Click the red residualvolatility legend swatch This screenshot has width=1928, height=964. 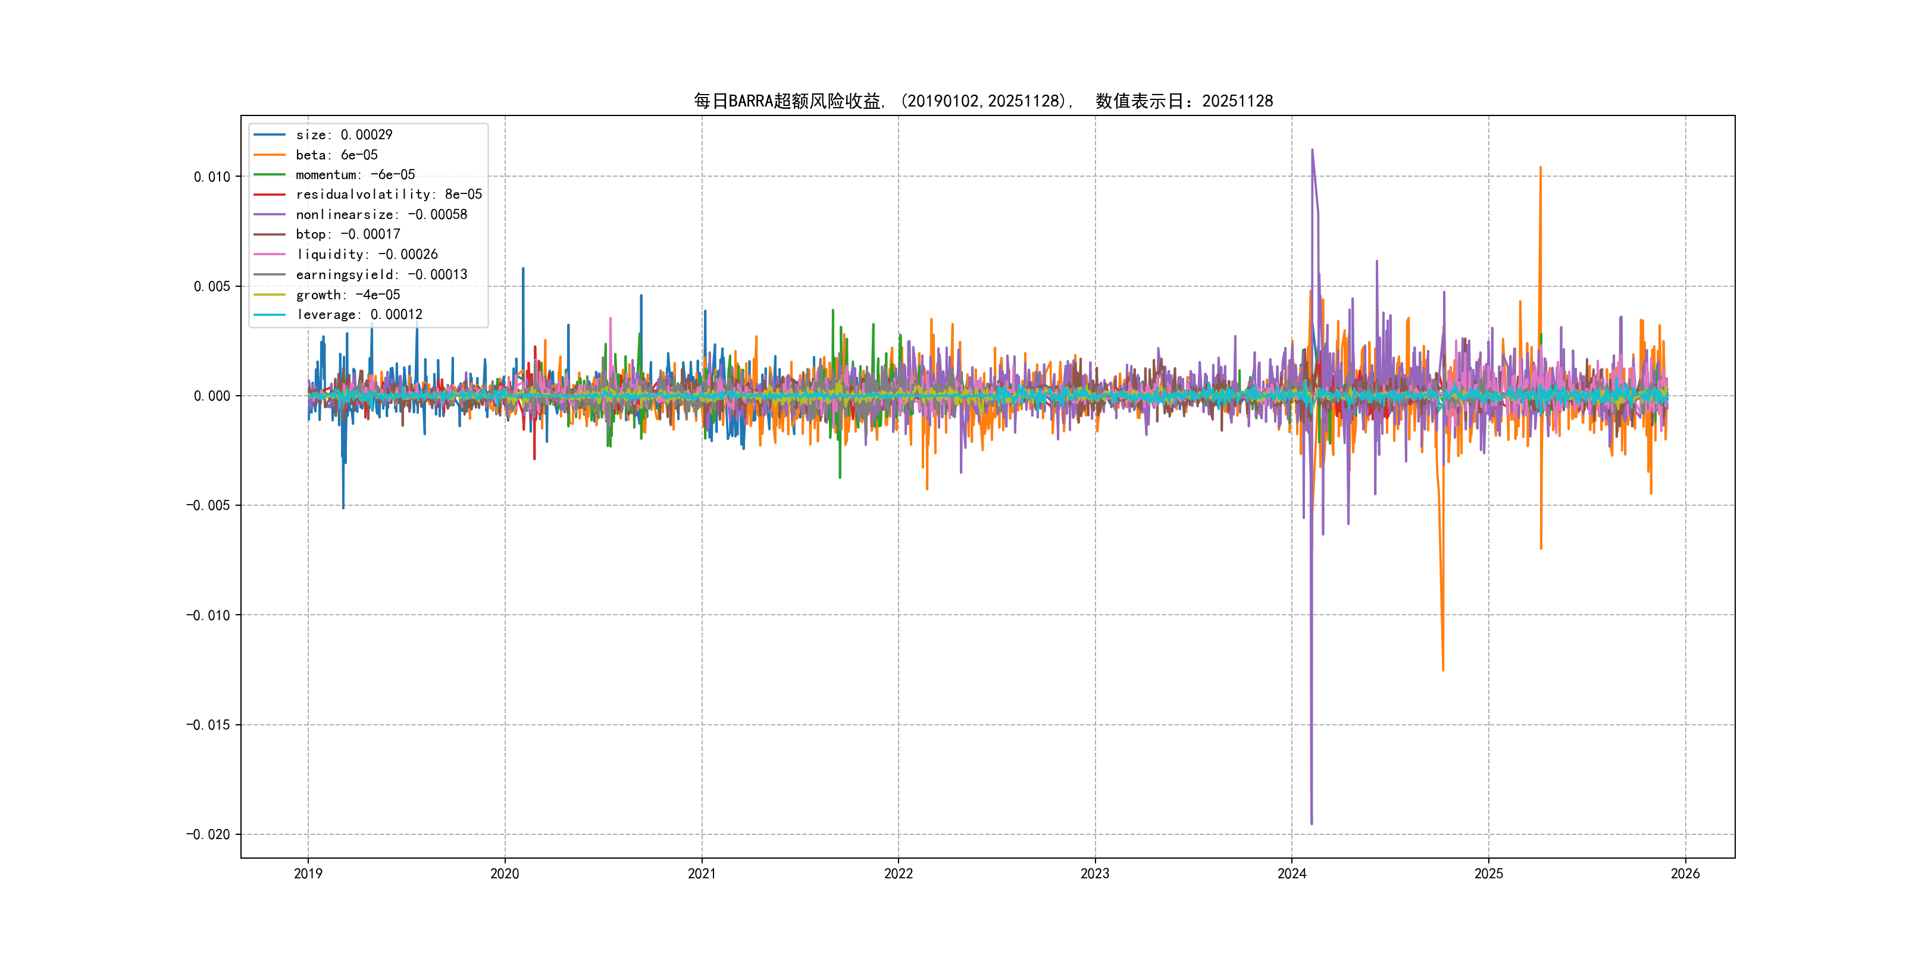coord(270,195)
